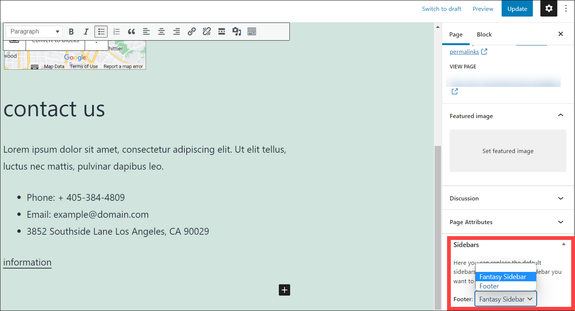Image resolution: width=575 pixels, height=311 pixels.
Task: Switch to the Block tab
Action: [484, 34]
